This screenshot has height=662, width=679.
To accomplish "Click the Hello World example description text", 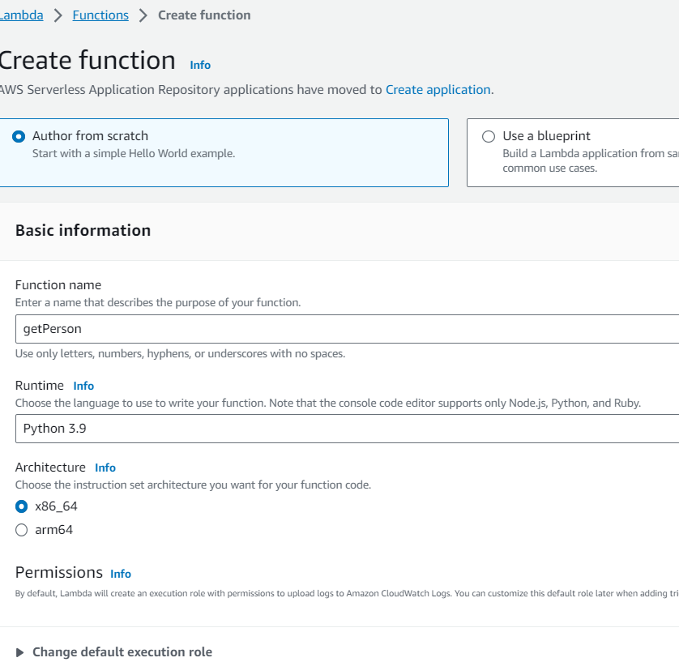I will pos(134,153).
